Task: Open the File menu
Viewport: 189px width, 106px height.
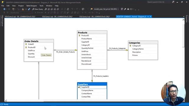Action: [x=3, y=6]
